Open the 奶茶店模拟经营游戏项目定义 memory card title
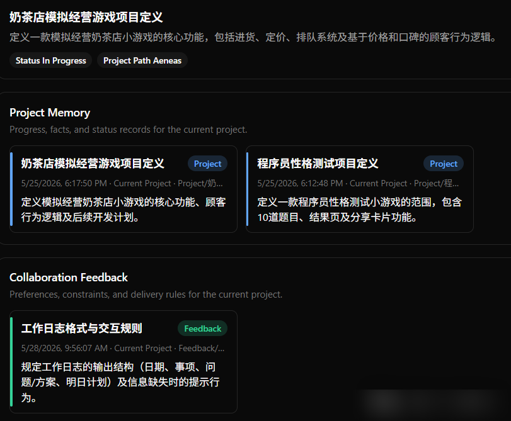This screenshot has height=421, width=511. [x=93, y=164]
